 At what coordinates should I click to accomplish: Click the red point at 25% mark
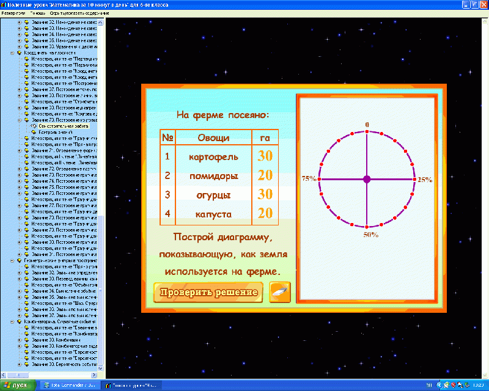[414, 179]
